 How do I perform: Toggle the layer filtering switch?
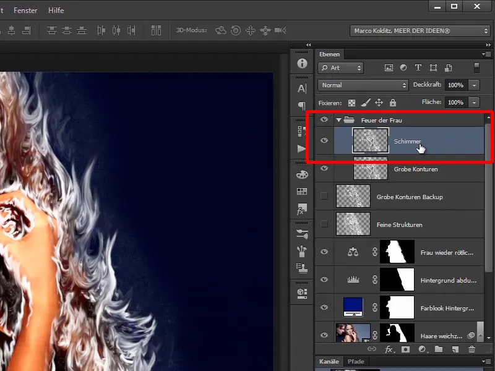tap(476, 67)
